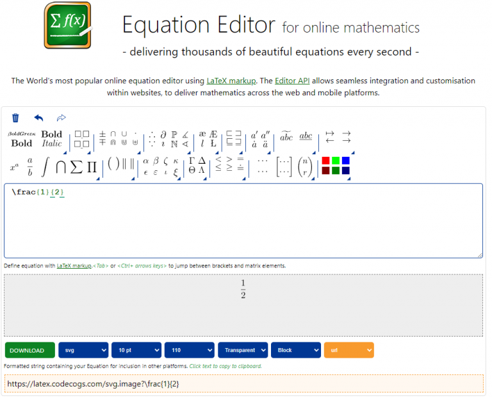
Task: Choose the partial derivative symbol group
Action: (169, 139)
